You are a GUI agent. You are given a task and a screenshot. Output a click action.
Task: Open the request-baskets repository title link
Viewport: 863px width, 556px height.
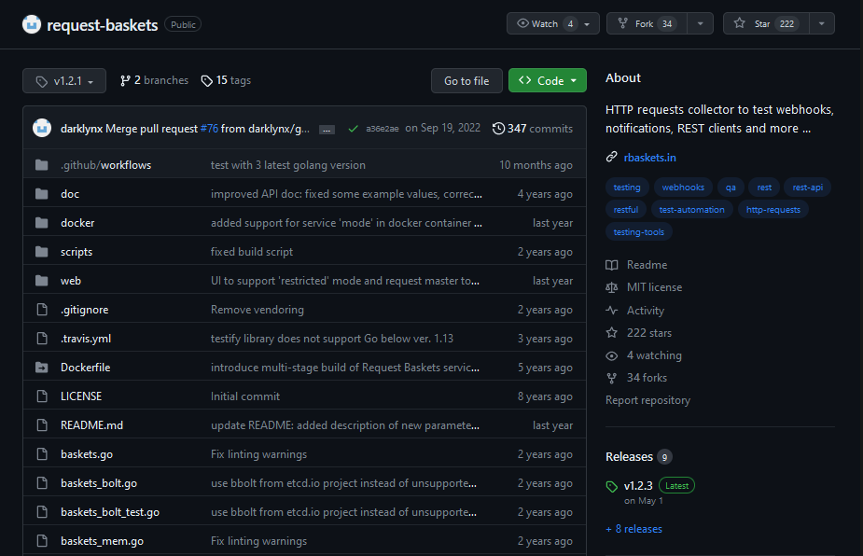click(103, 25)
